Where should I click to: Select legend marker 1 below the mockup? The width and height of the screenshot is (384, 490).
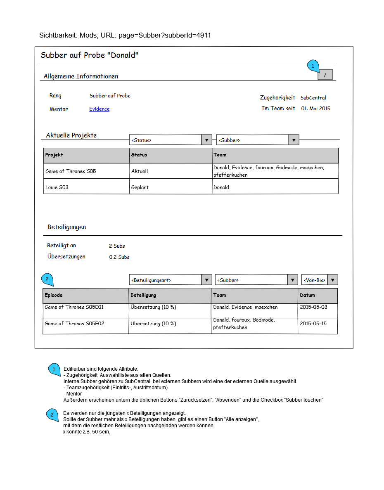pyautogui.click(x=54, y=369)
